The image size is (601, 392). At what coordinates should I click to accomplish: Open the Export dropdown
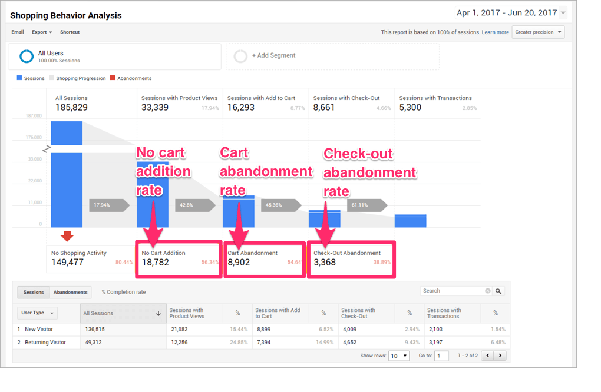pyautogui.click(x=41, y=32)
